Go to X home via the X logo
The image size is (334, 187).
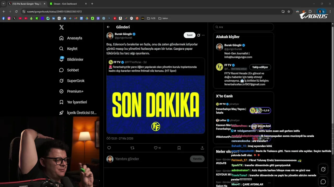(61, 27)
